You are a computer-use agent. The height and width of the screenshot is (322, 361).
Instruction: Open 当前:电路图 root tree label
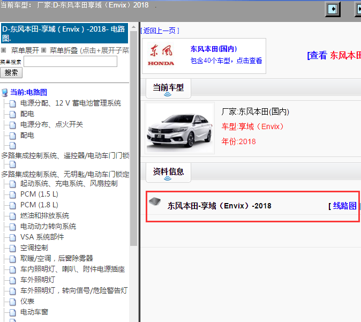click(28, 92)
